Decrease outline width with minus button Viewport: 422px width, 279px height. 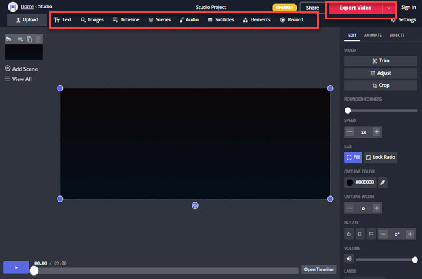[349, 208]
